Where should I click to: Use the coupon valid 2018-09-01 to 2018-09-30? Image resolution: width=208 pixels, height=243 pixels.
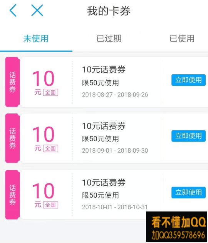click(188, 136)
